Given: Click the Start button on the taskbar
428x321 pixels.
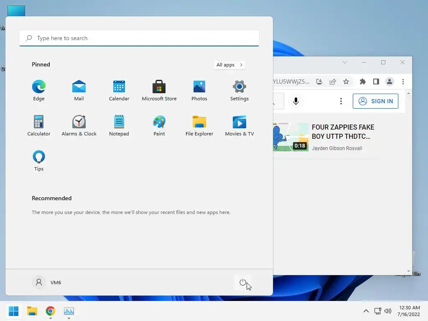Looking at the screenshot, I should click(14, 311).
